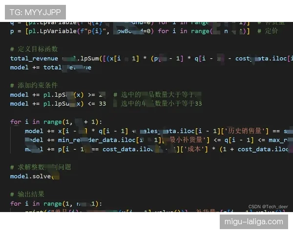Click the CSDN @Tech_deer credit
The height and width of the screenshot is (234, 293).
coord(268,206)
